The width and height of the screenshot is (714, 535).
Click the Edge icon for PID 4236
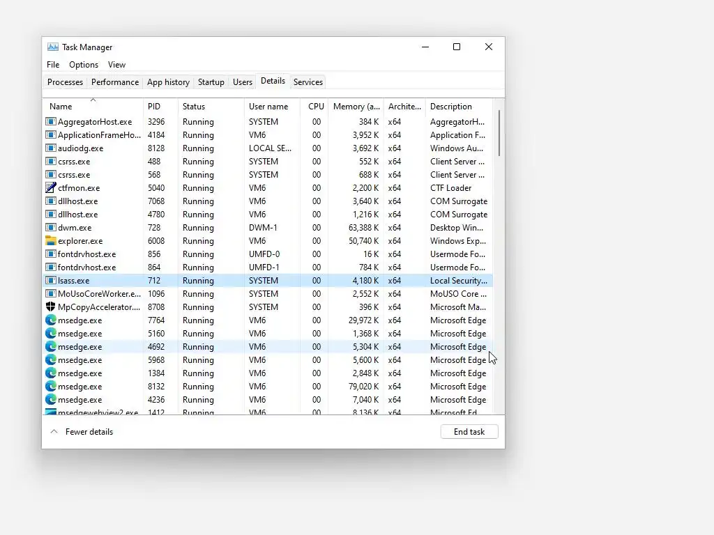click(x=50, y=399)
